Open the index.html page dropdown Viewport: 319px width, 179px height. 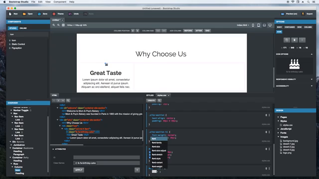click(243, 25)
